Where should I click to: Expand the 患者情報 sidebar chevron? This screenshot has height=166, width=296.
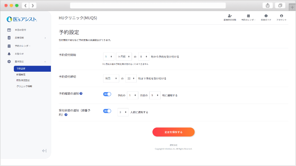point(45,38)
